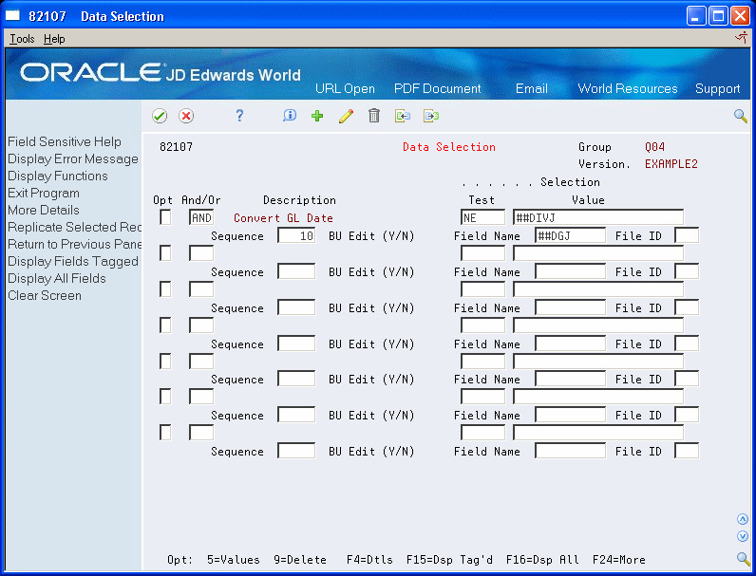Image resolution: width=756 pixels, height=576 pixels.
Task: Click the window system icon in title bar
Action: 13,16
